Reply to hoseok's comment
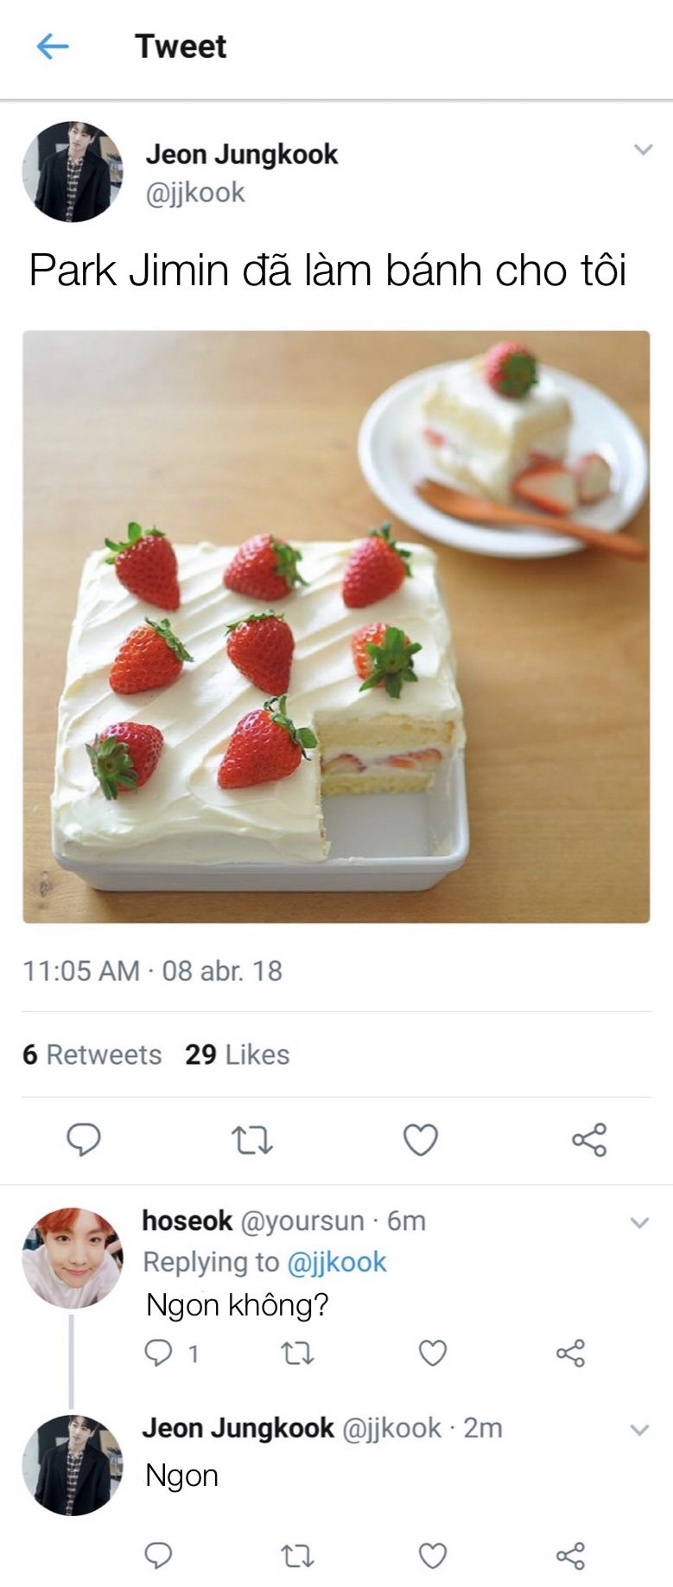673x1587 pixels. coord(158,1353)
